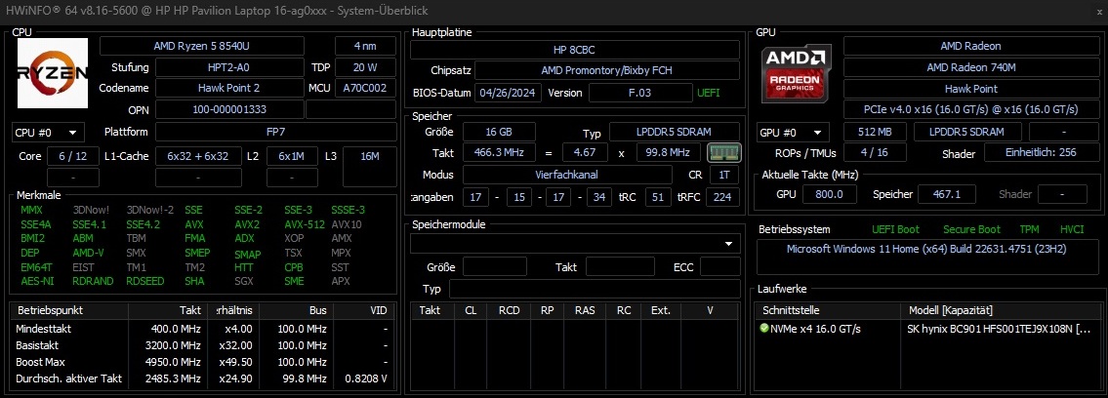Click the 512 MB video memory field
The height and width of the screenshot is (398, 1108).
(x=874, y=132)
